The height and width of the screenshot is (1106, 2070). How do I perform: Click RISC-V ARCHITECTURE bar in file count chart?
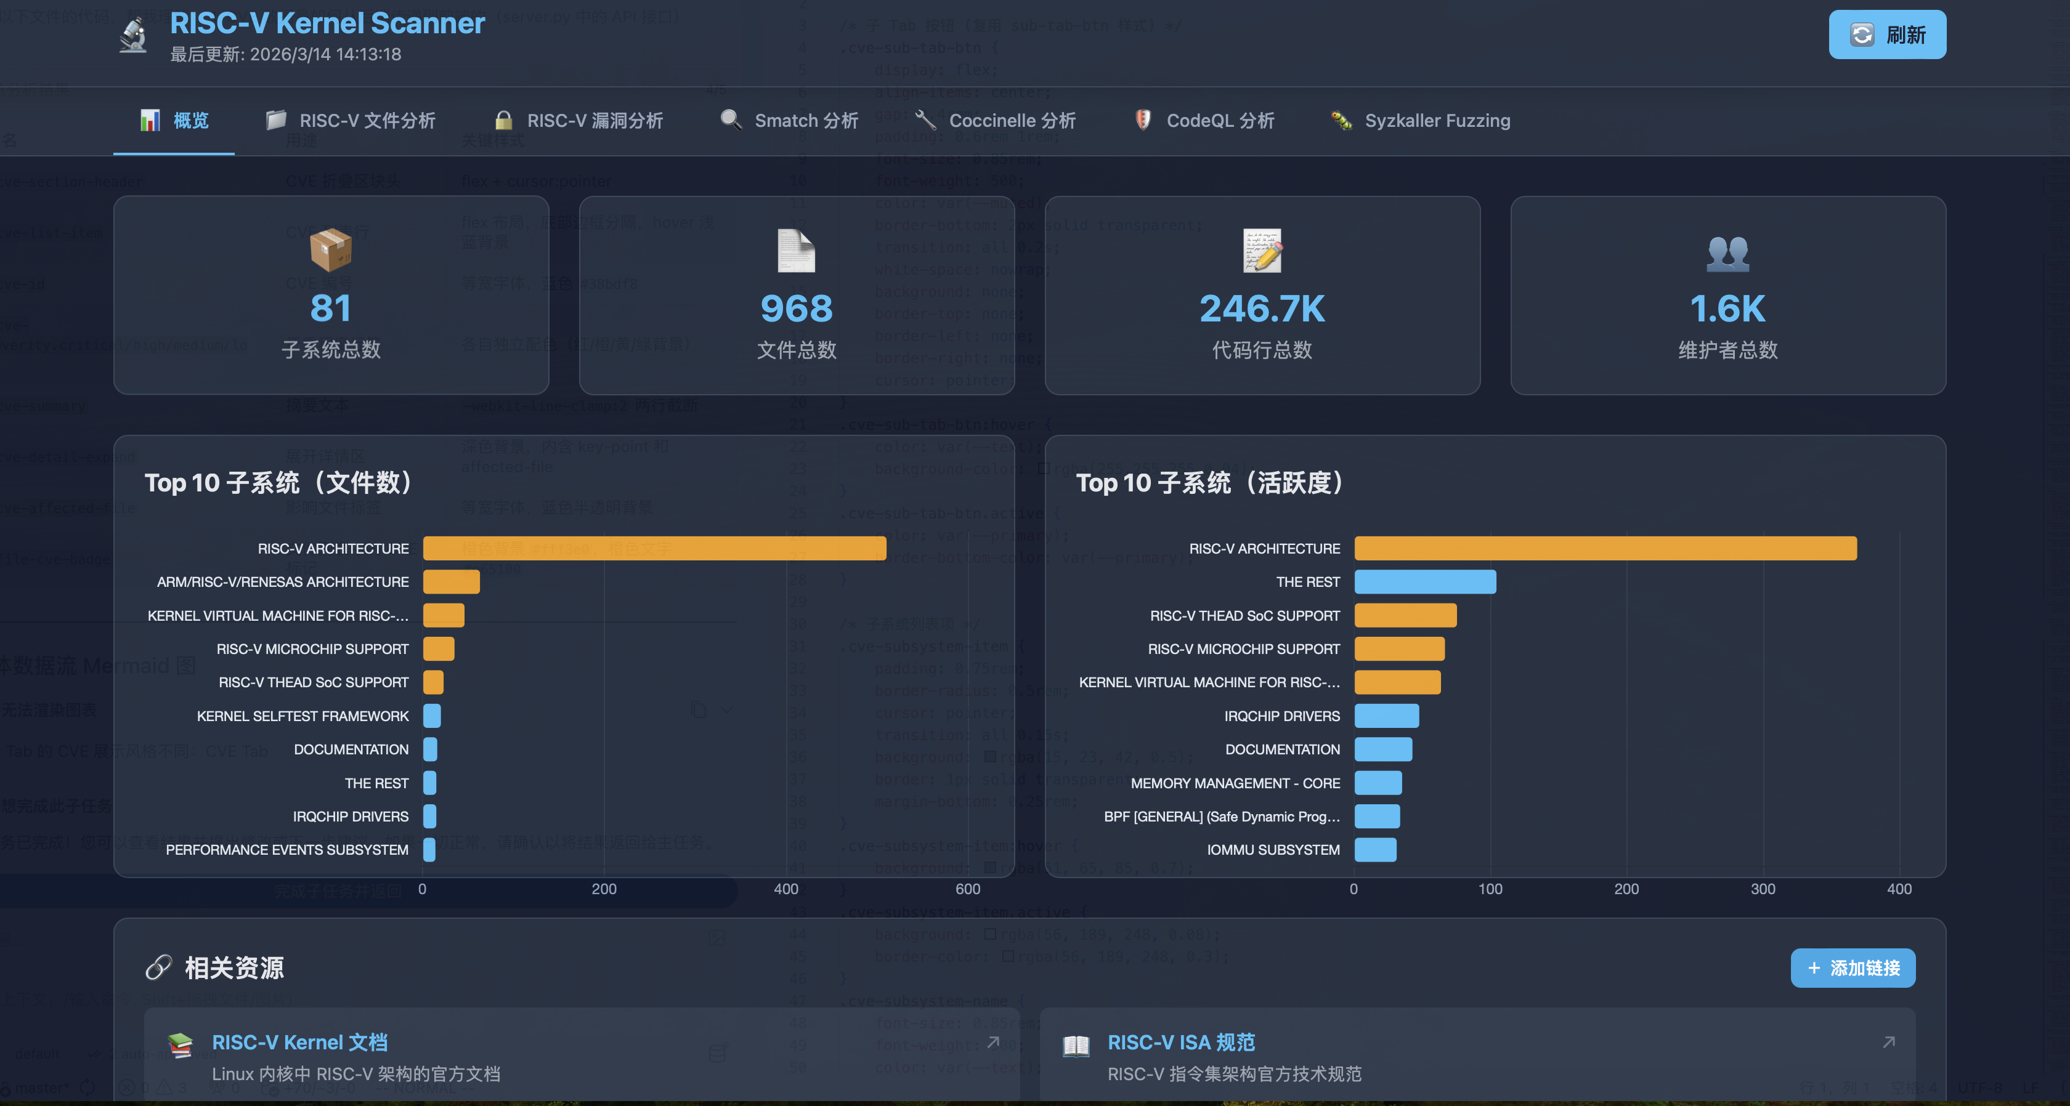pos(654,549)
